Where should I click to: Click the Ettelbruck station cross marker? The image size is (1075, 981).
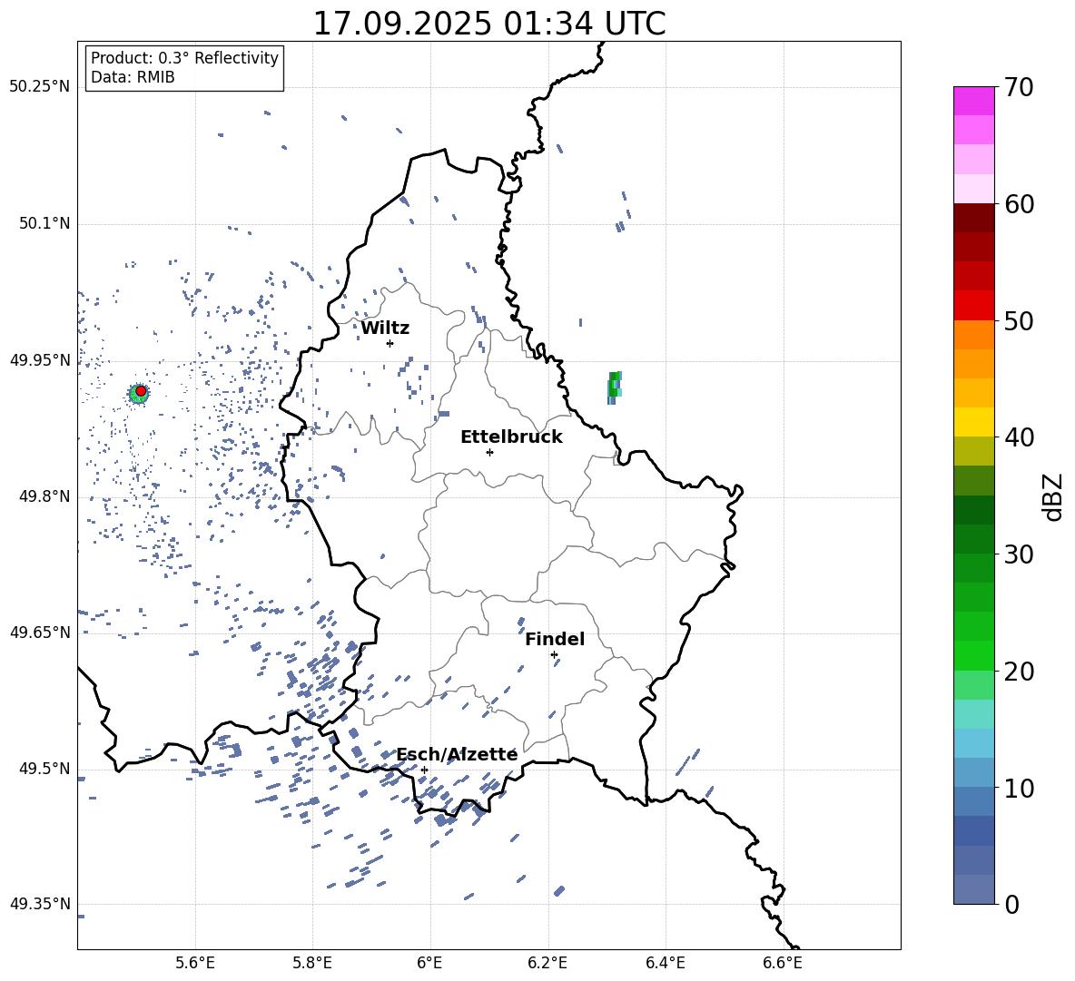pyautogui.click(x=489, y=452)
